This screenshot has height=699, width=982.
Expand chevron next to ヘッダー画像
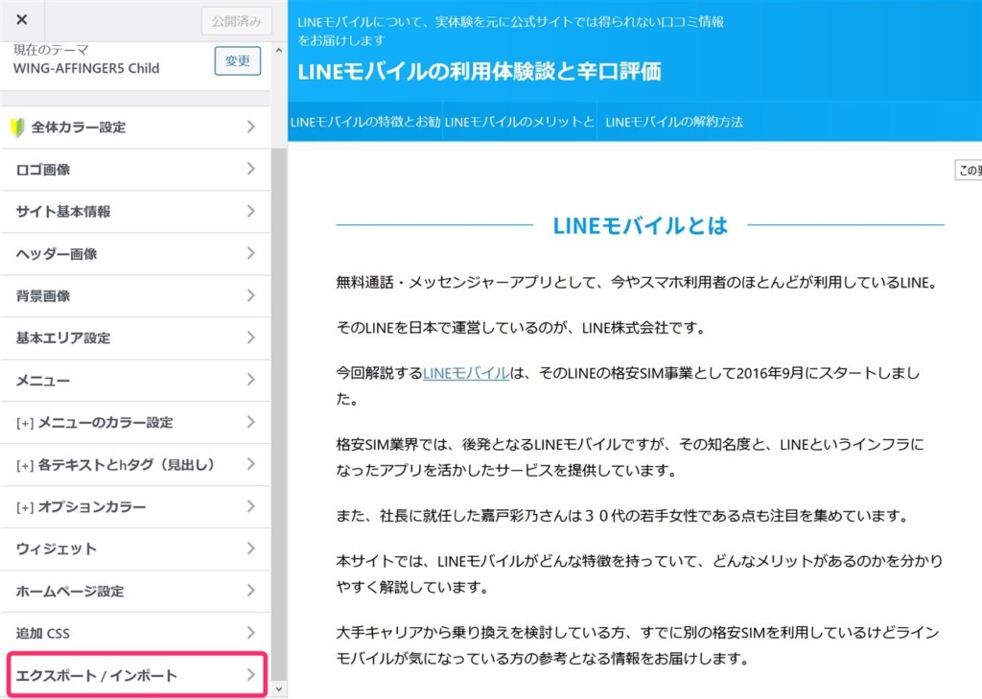251,253
